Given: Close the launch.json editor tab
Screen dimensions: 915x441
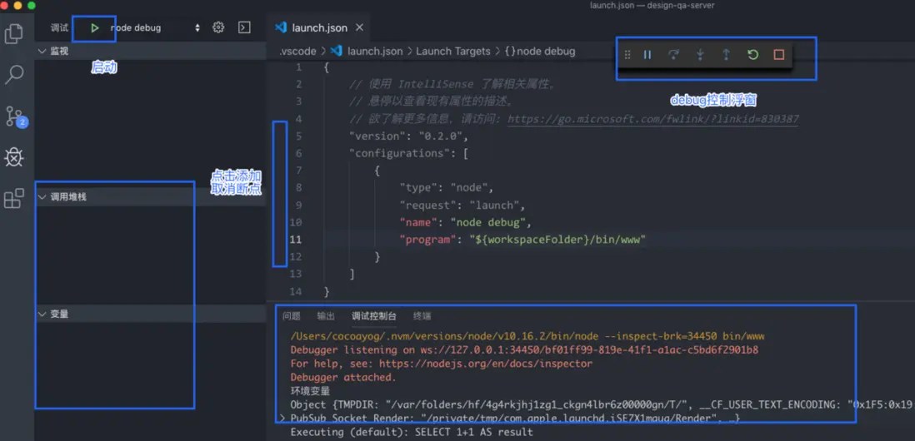Looking at the screenshot, I should pyautogui.click(x=359, y=27).
